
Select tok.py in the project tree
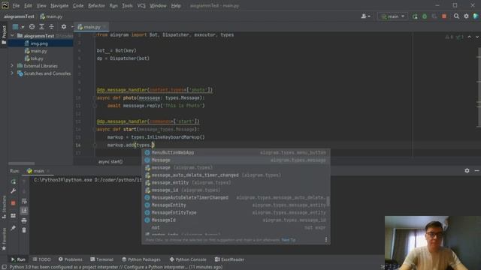point(37,58)
